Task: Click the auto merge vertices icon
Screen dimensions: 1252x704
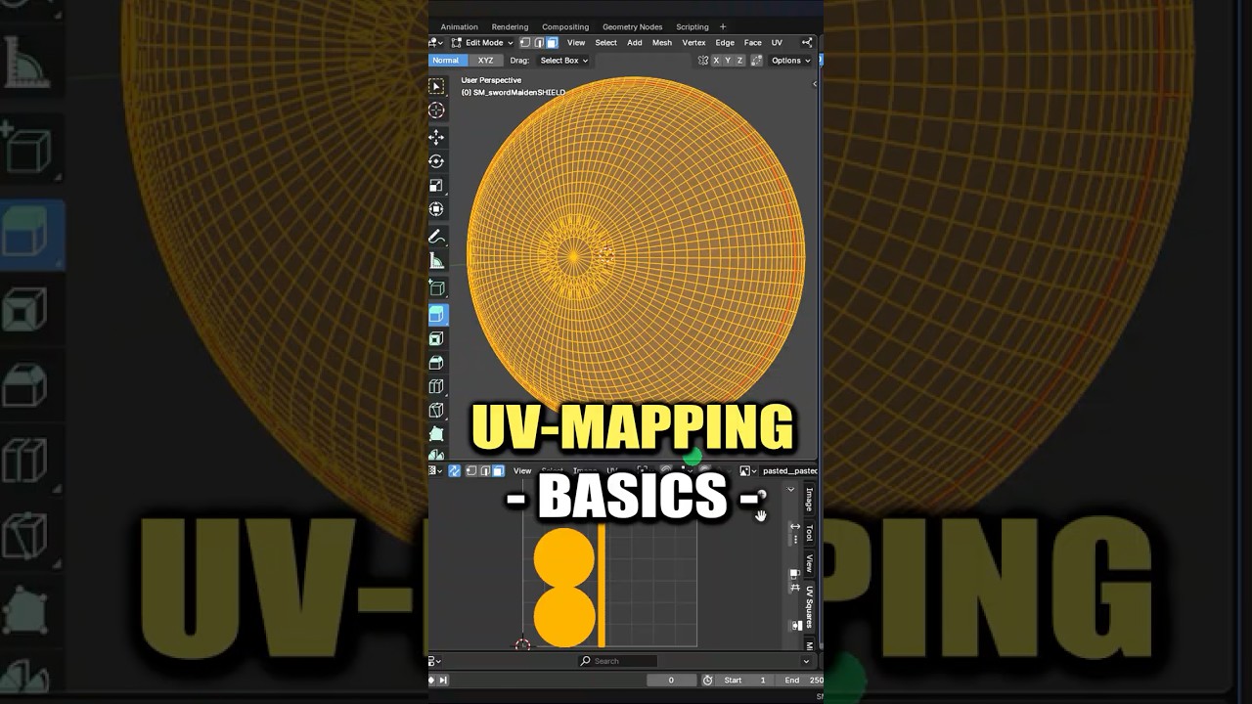Action: [756, 61]
